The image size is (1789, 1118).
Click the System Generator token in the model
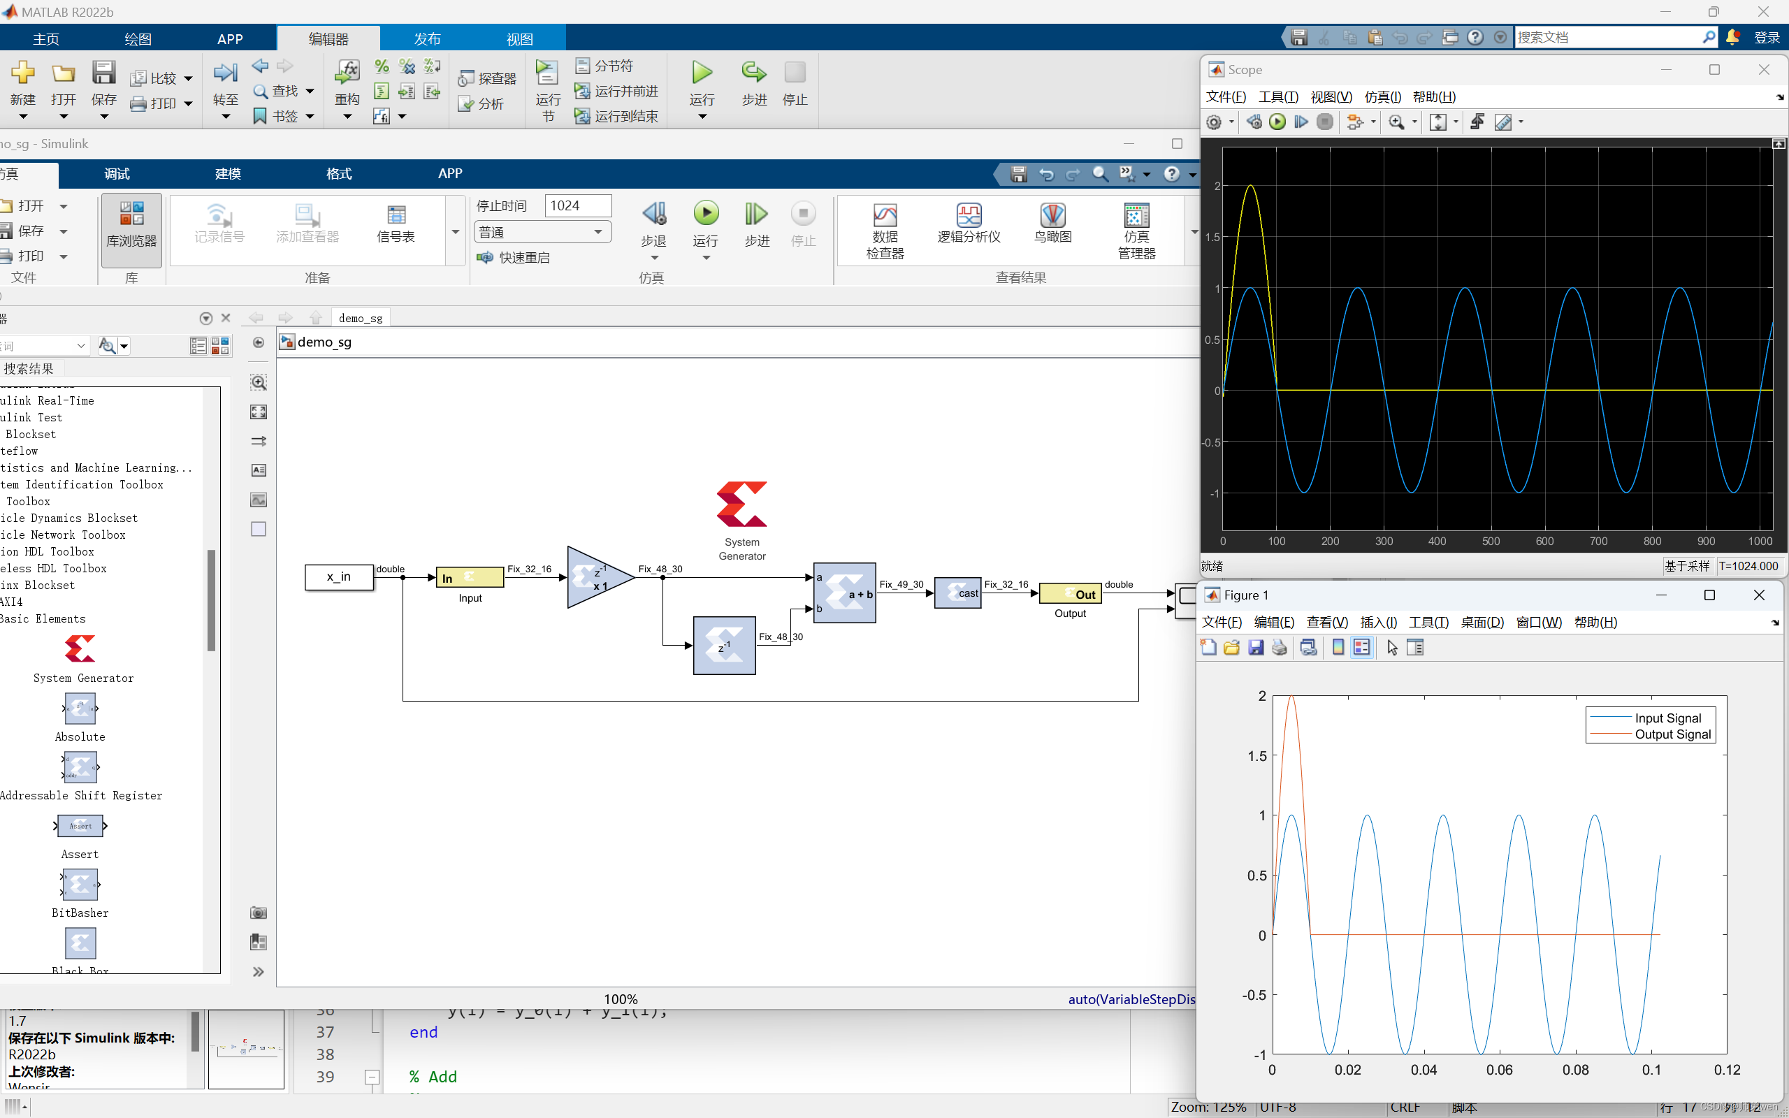point(741,506)
